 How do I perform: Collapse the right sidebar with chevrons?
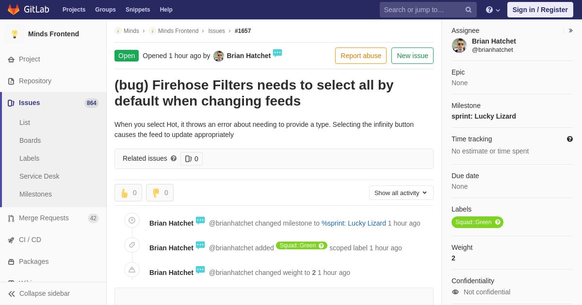(570, 30)
